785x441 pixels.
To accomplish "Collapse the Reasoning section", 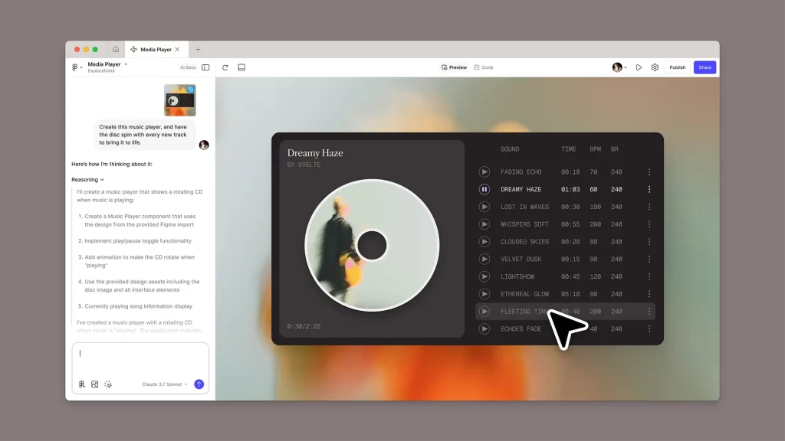I will [x=88, y=179].
